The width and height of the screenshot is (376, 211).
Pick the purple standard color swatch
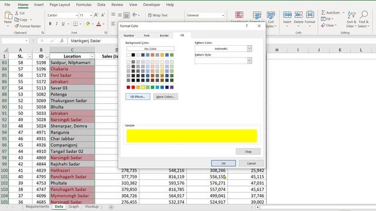point(172,87)
